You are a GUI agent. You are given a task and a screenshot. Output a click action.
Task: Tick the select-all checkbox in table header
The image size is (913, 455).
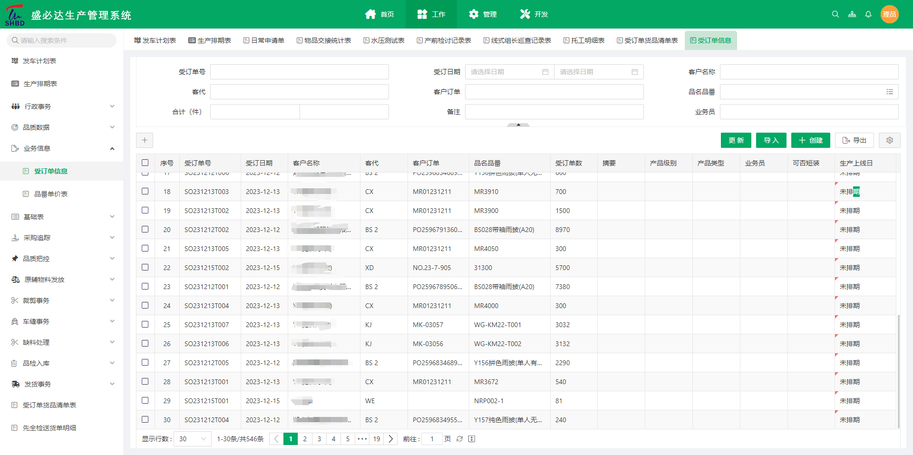[145, 163]
